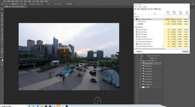Image resolution: width=195 pixels, height=107 pixels.
Task: Click the Home icon in options bar
Action: (x=3, y=4)
